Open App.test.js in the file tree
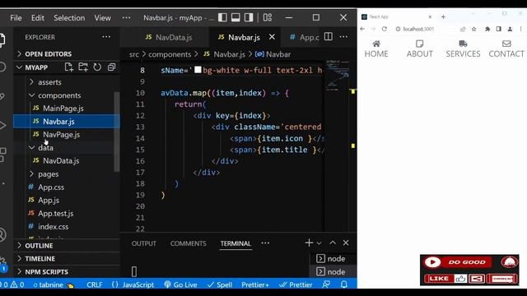The height and width of the screenshot is (296, 527). 55,214
